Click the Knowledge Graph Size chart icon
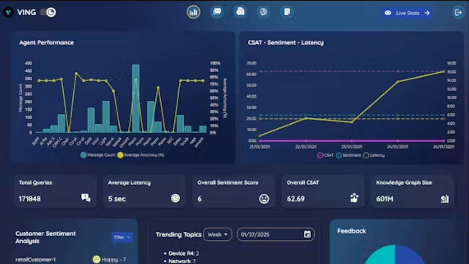This screenshot has height=264, width=469. pos(445,199)
